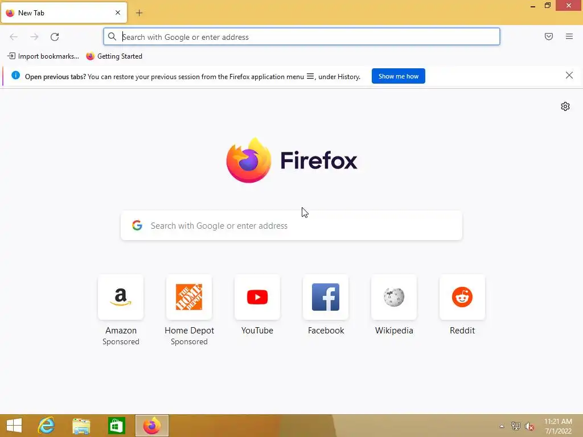Click the Amazon label text

121,331
